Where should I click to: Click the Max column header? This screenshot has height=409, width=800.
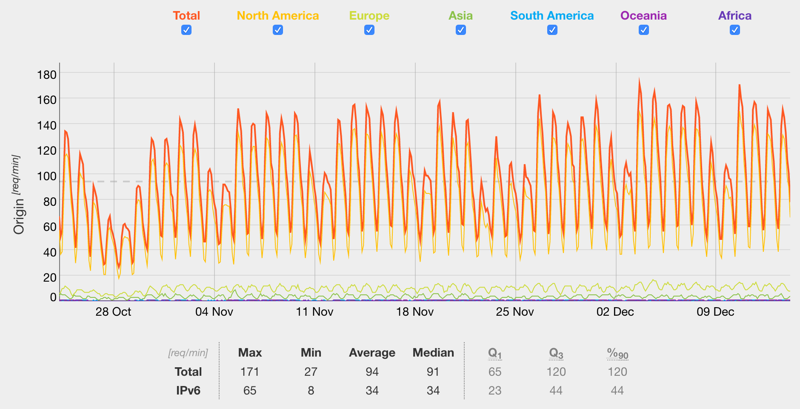[x=250, y=353]
